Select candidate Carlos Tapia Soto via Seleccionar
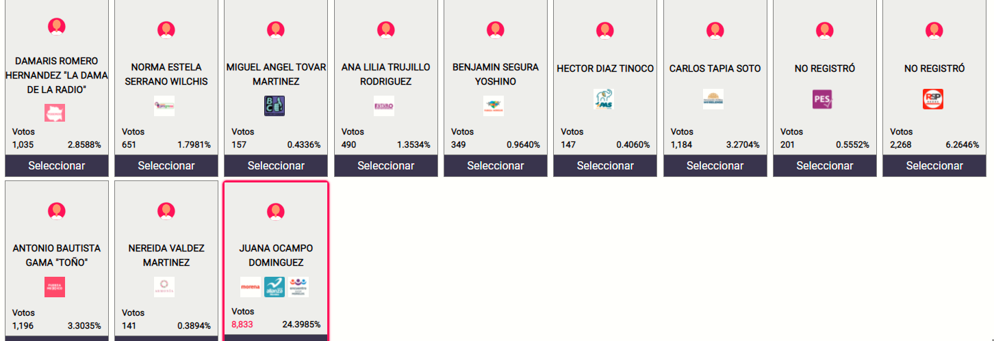The width and height of the screenshot is (994, 341). tap(715, 165)
